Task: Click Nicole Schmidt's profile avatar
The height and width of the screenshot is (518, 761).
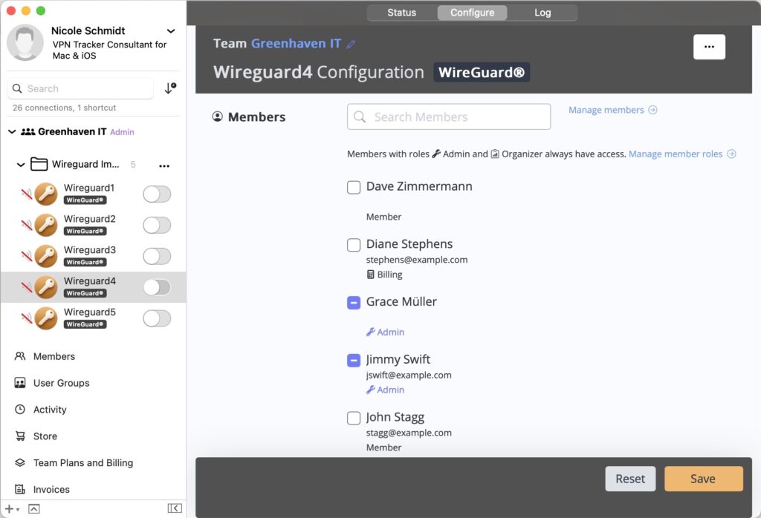Action: [25, 42]
